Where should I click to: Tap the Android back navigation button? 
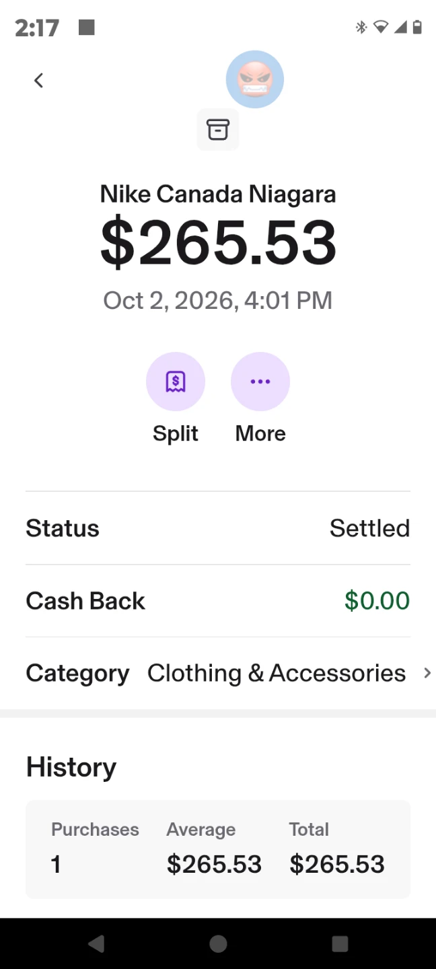(96, 943)
